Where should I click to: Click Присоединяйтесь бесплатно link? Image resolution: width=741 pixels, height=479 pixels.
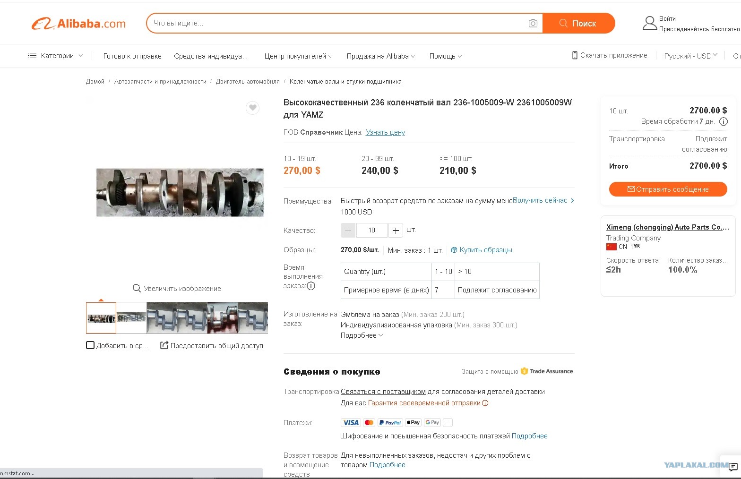(699, 29)
